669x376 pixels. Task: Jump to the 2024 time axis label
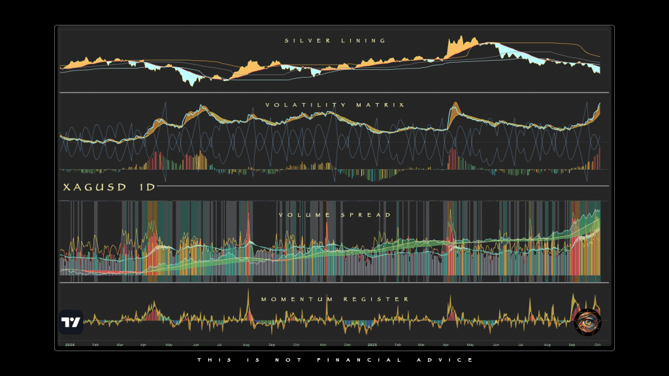pyautogui.click(x=69, y=344)
